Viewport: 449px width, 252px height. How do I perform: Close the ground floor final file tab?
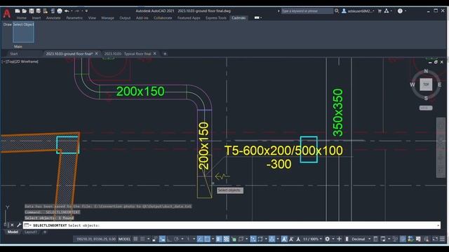click(x=97, y=54)
